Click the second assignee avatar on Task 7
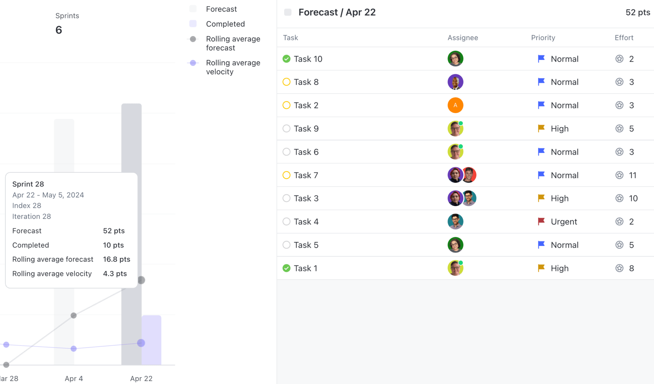 (469, 175)
